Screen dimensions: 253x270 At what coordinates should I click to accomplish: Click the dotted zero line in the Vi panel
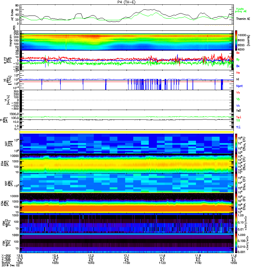[x=126, y=100]
